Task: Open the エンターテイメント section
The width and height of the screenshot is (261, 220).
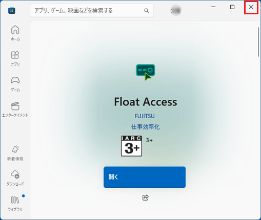Action: point(15,109)
